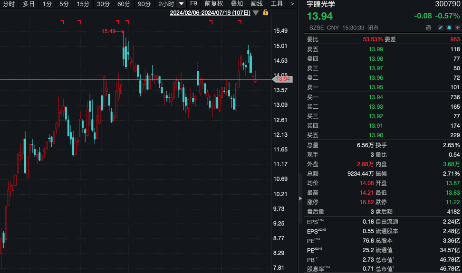462x273 pixels.
Task: Click the 15.49 high price label on chart
Action: point(108,31)
